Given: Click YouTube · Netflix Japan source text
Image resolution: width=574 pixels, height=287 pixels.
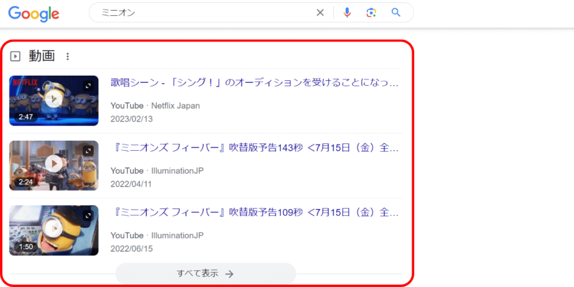Looking at the screenshot, I should (x=155, y=106).
